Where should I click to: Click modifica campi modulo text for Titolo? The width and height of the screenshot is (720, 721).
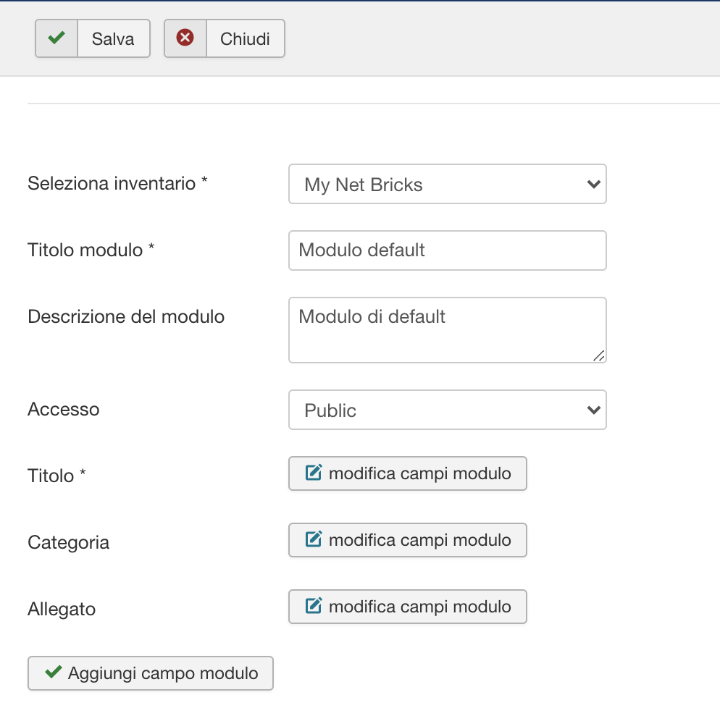419,473
